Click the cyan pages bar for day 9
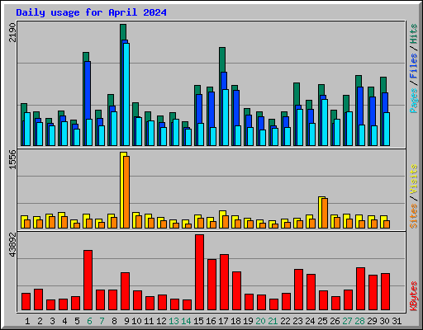This screenshot has width=423, height=330. click(x=126, y=94)
